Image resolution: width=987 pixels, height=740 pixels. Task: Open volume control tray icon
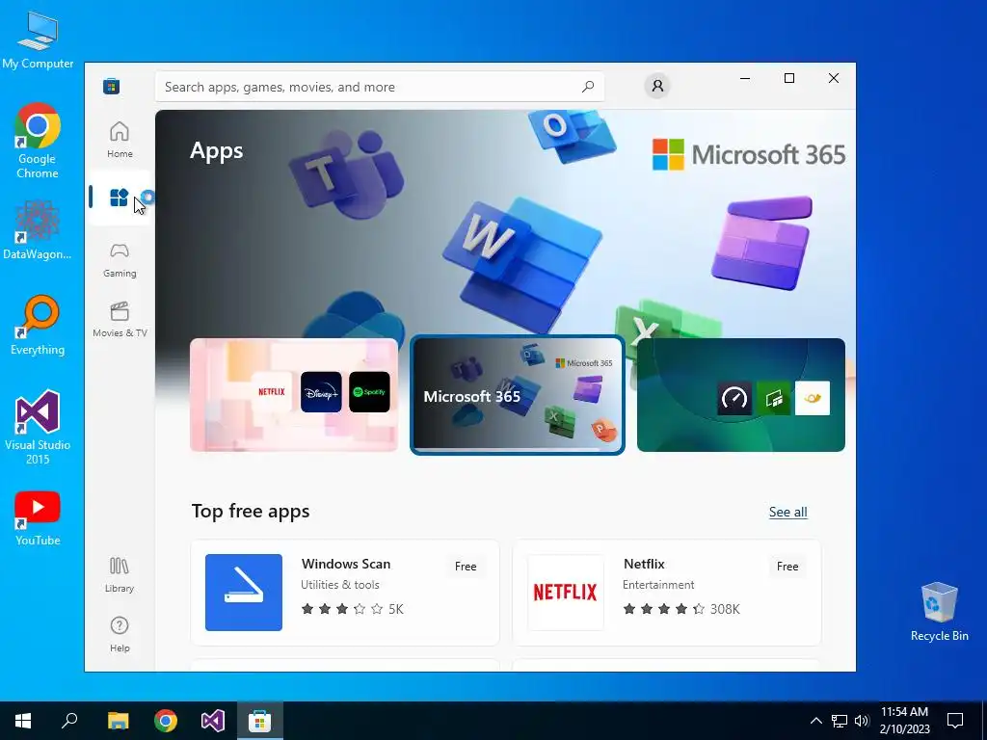coord(862,721)
